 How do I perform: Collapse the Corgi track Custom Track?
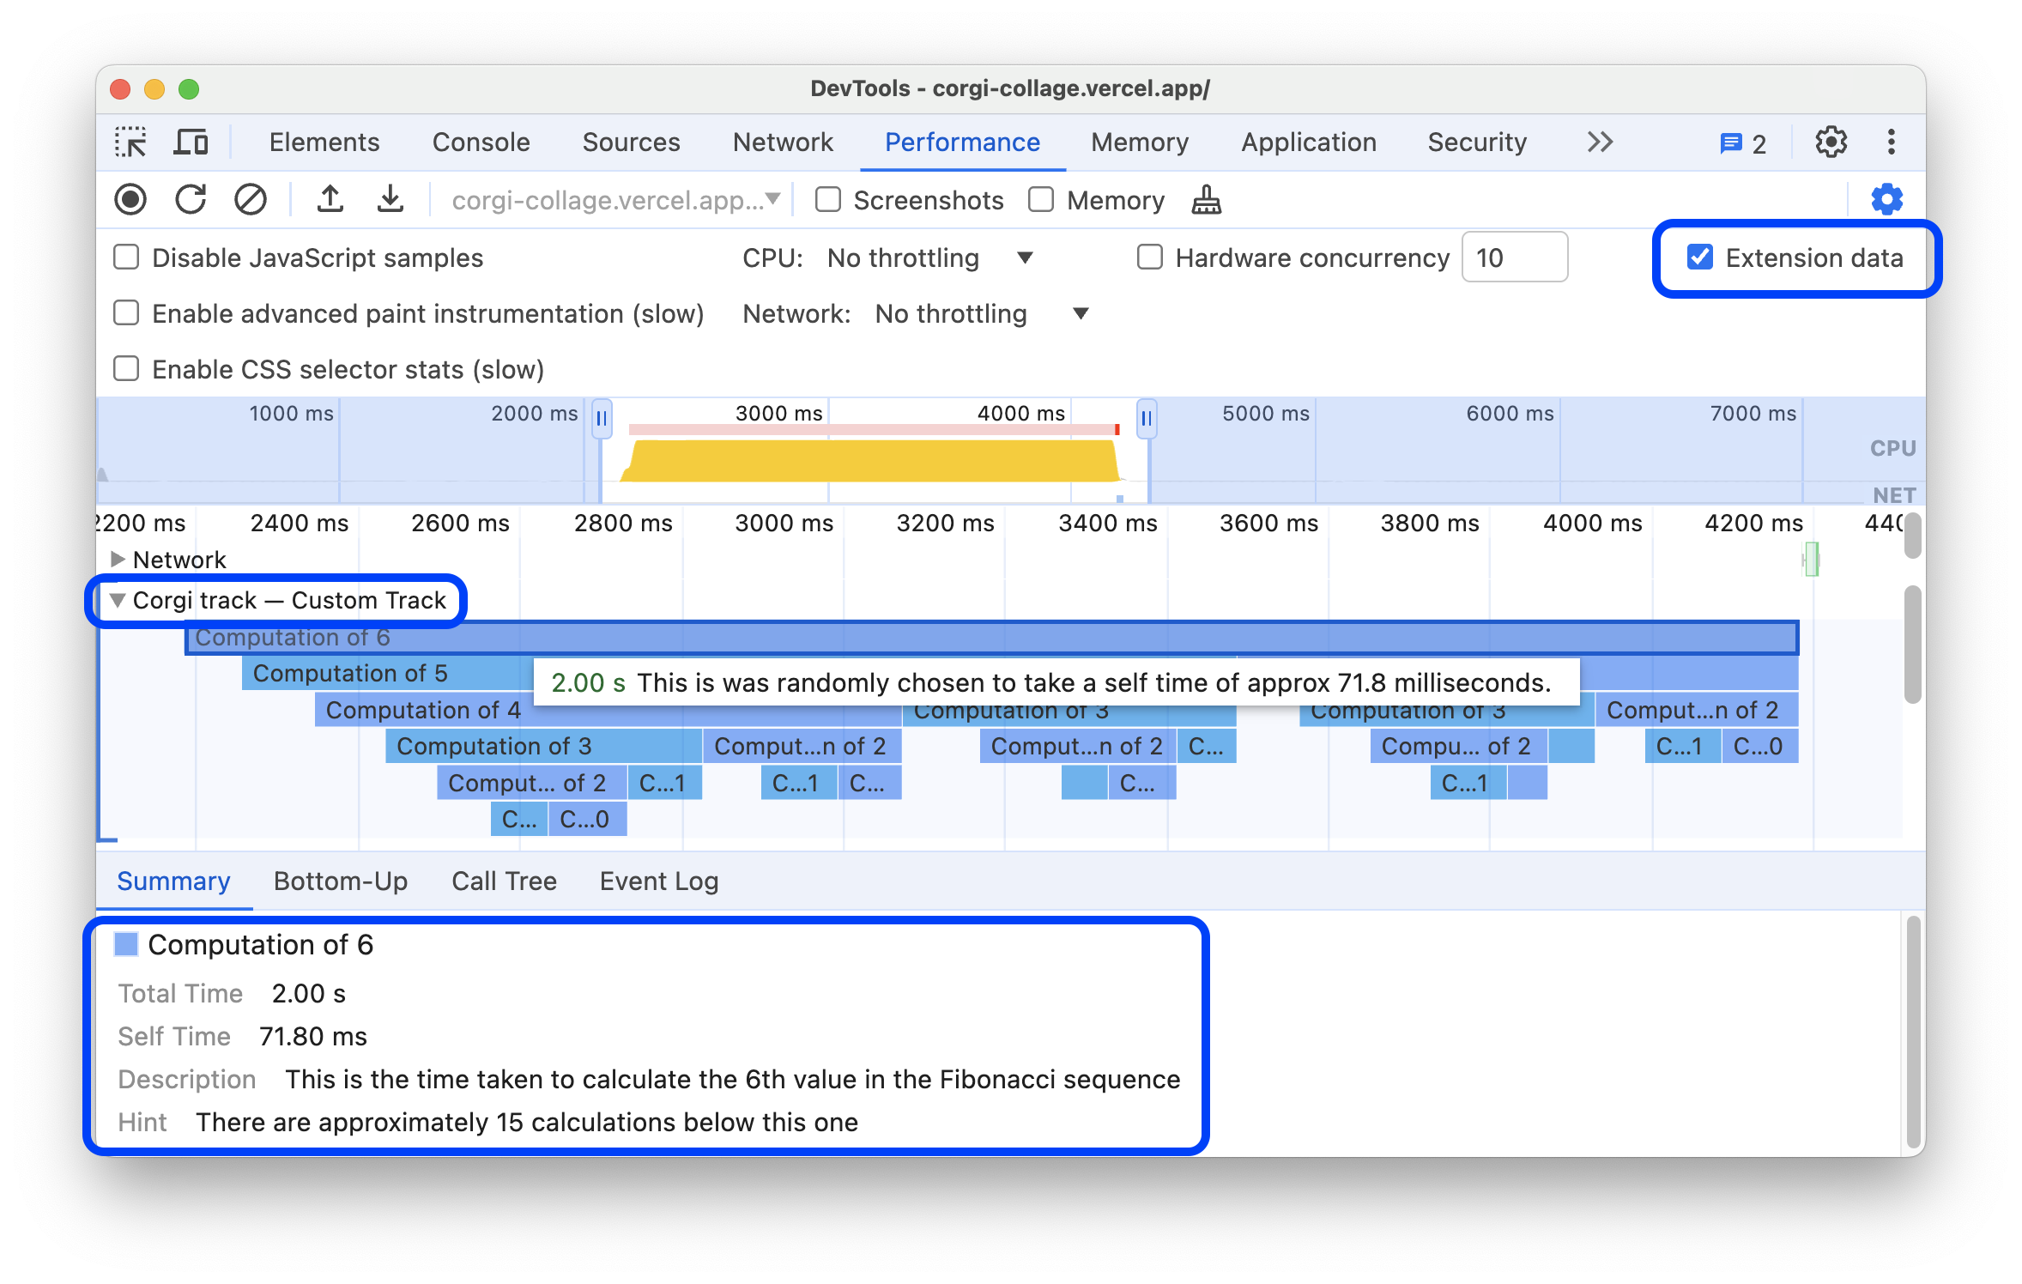pos(117,600)
